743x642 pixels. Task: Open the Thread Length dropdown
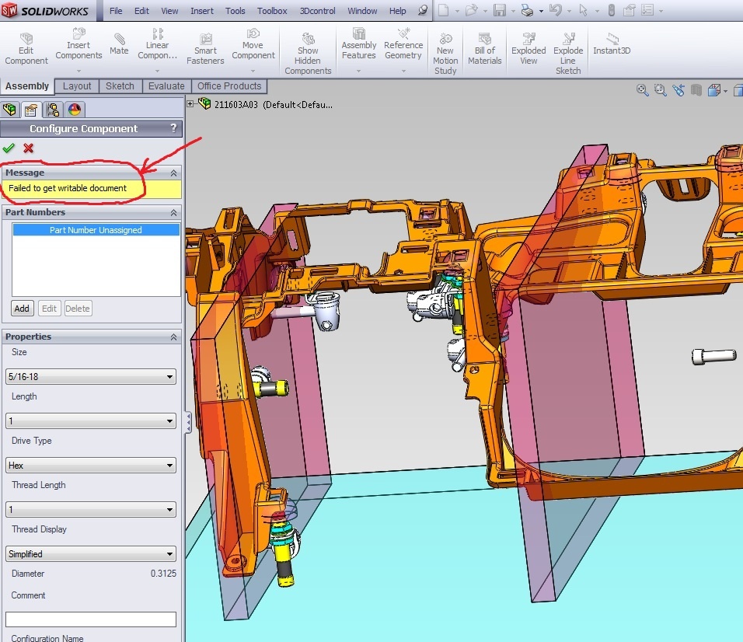(91, 510)
